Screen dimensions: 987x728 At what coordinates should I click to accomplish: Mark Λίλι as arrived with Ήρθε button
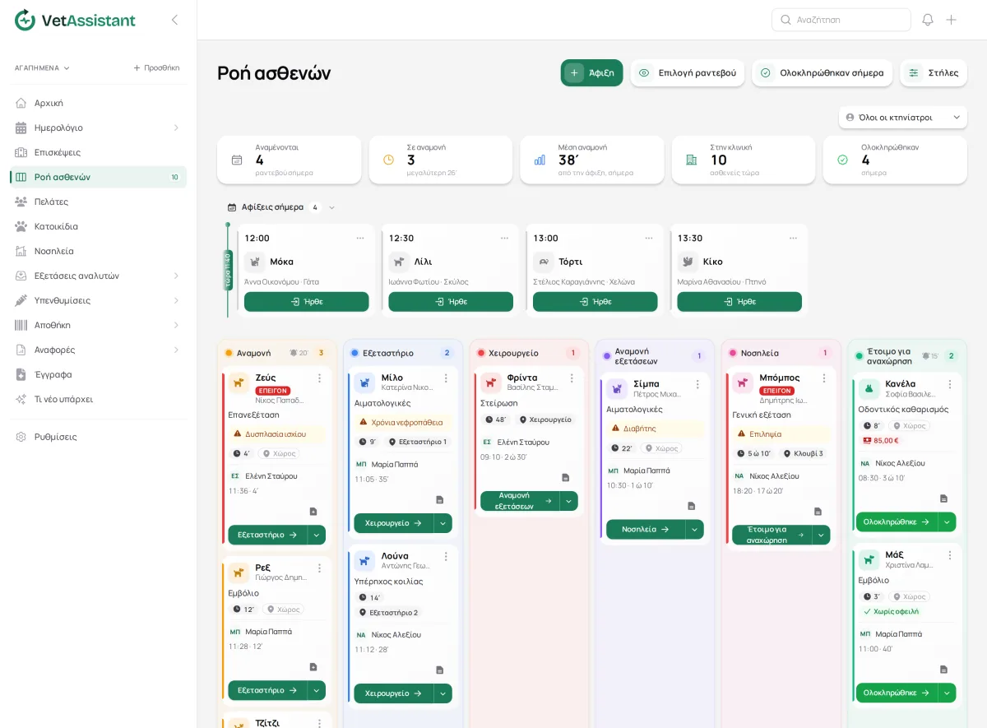(451, 302)
